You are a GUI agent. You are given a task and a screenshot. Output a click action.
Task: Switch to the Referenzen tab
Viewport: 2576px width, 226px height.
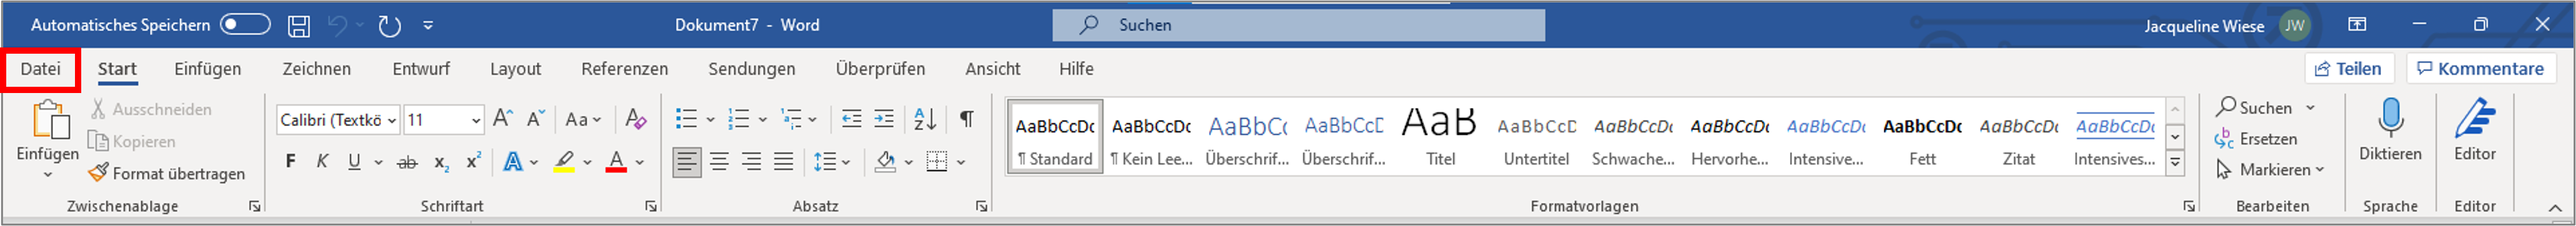pos(624,69)
